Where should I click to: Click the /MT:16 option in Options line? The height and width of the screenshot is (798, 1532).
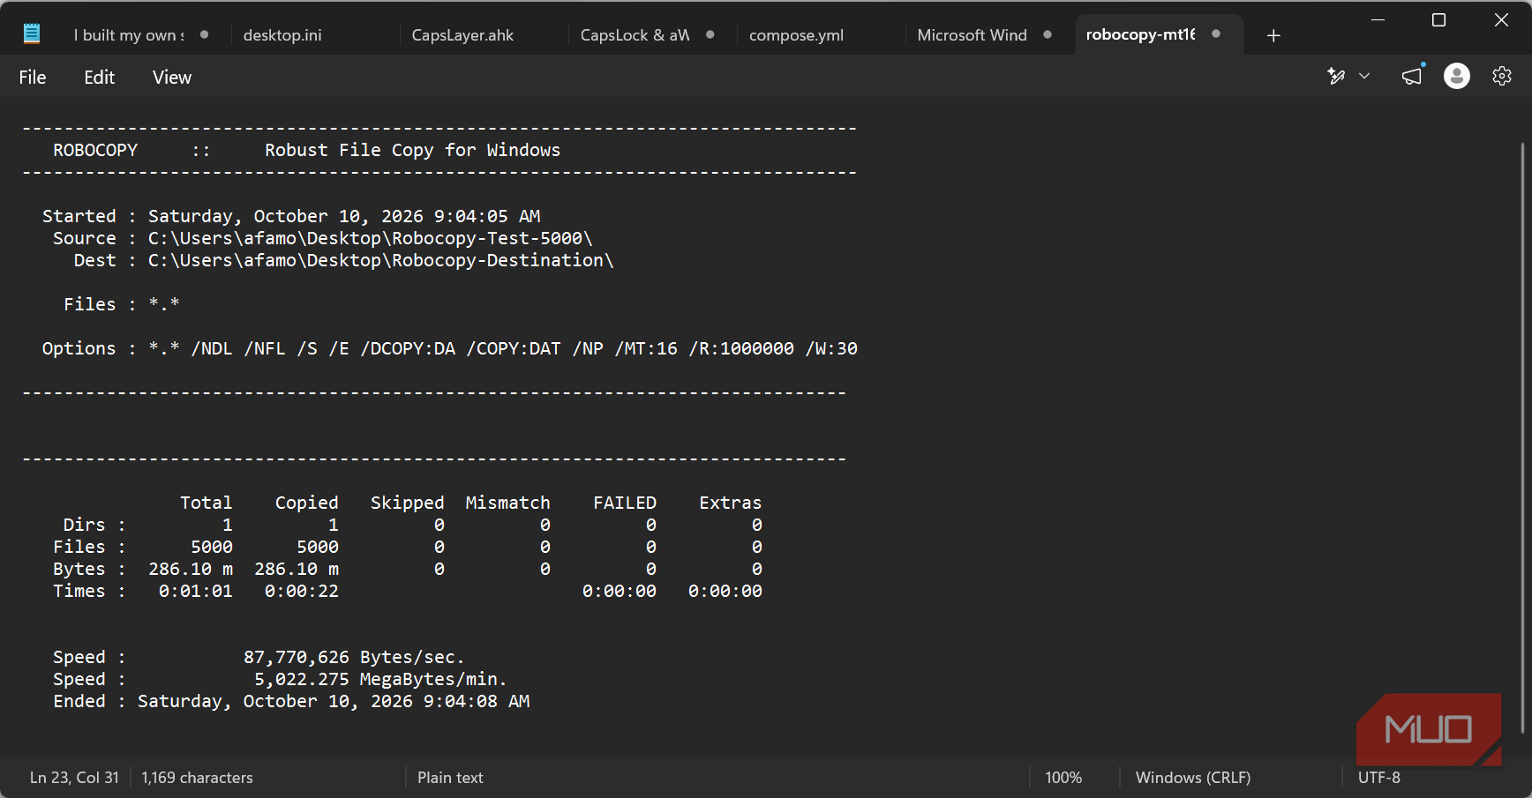[646, 348]
